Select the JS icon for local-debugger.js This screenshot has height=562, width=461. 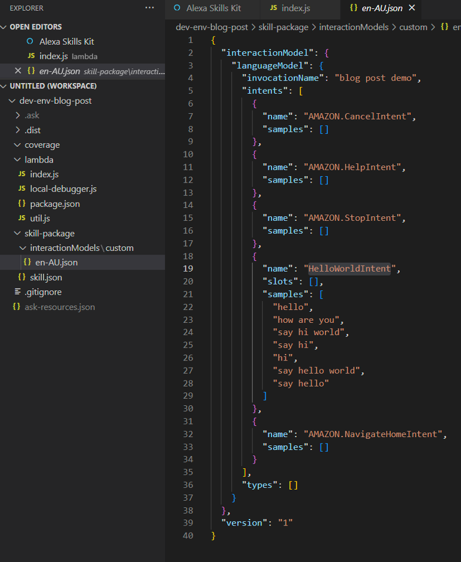pos(21,189)
